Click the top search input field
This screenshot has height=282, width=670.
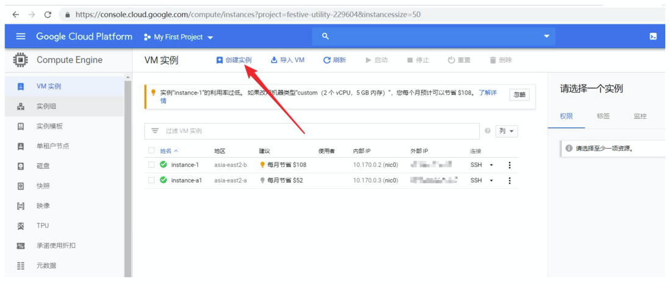click(x=434, y=37)
